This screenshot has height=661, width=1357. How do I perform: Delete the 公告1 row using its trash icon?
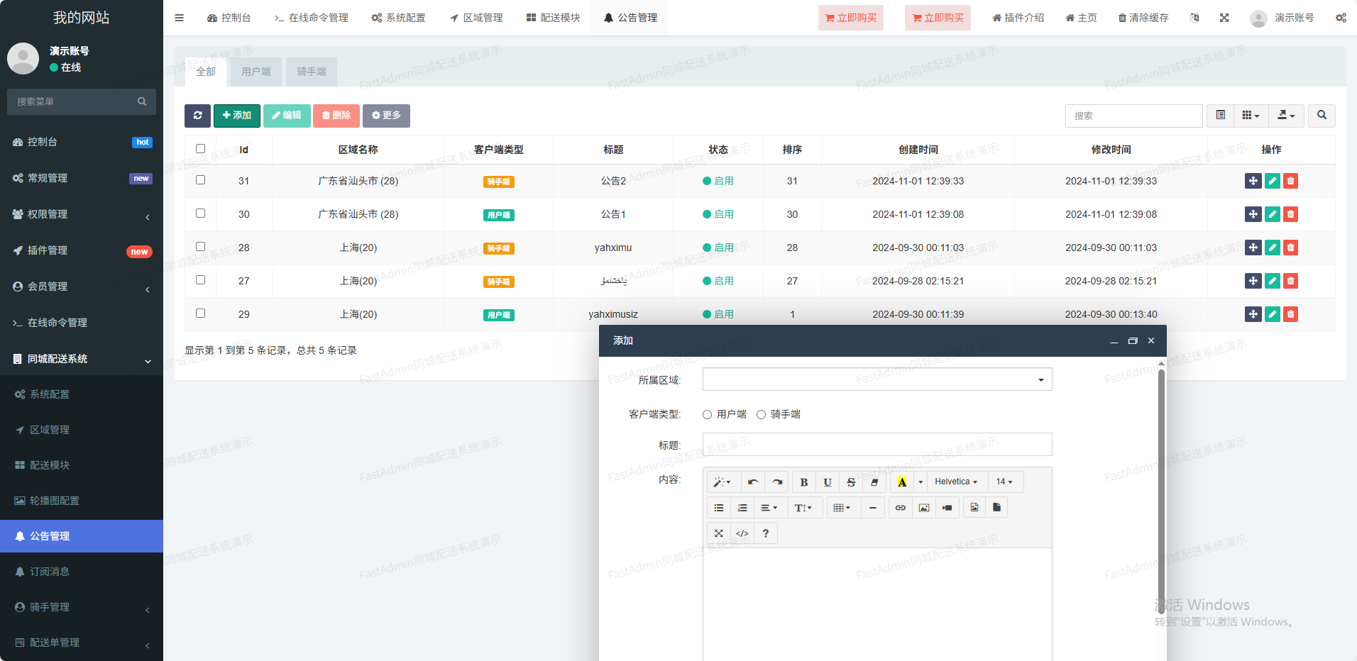[1290, 214]
